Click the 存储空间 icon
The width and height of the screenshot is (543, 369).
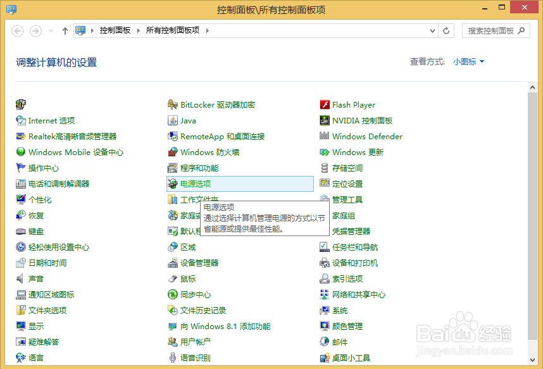(x=325, y=168)
